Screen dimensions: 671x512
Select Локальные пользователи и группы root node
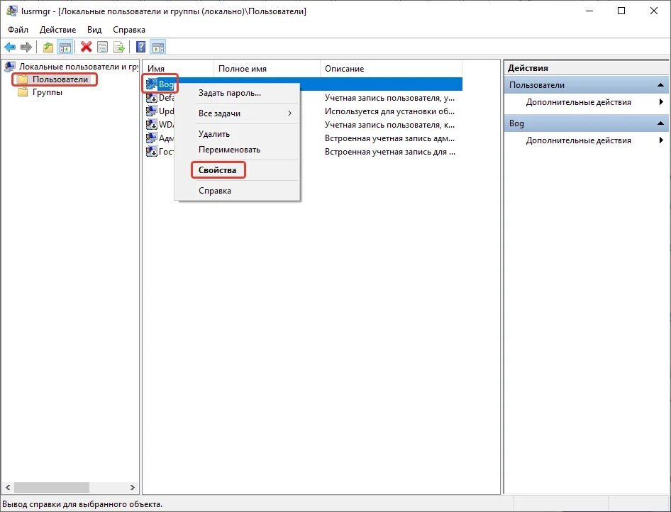pyautogui.click(x=79, y=67)
